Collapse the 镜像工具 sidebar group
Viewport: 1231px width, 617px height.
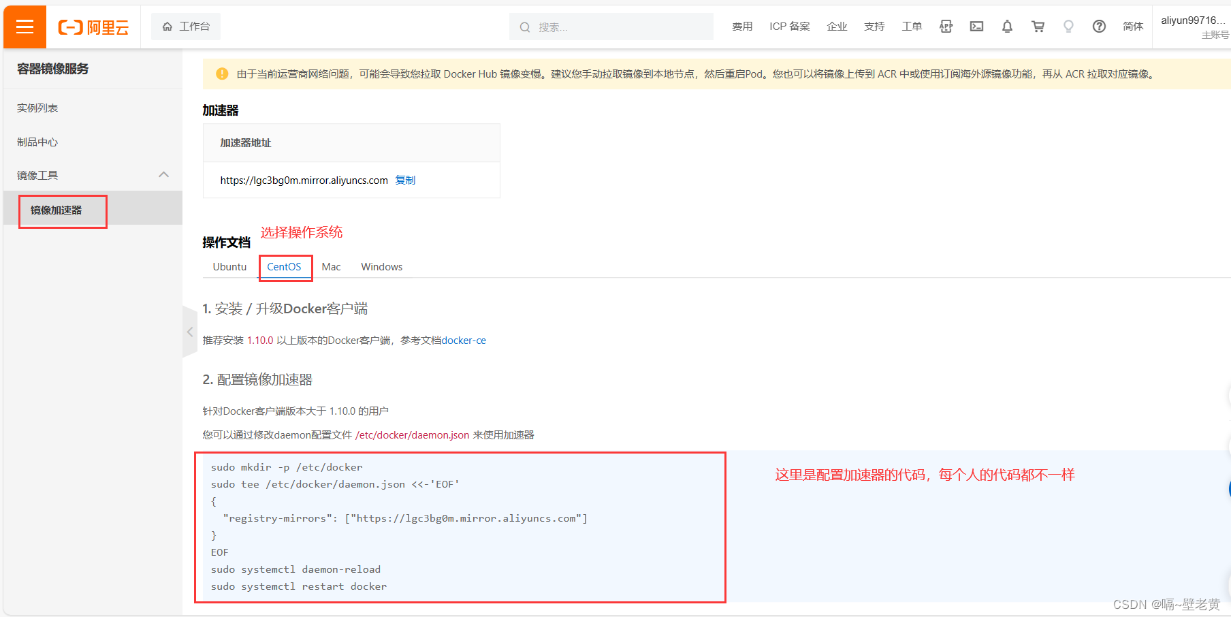[163, 175]
